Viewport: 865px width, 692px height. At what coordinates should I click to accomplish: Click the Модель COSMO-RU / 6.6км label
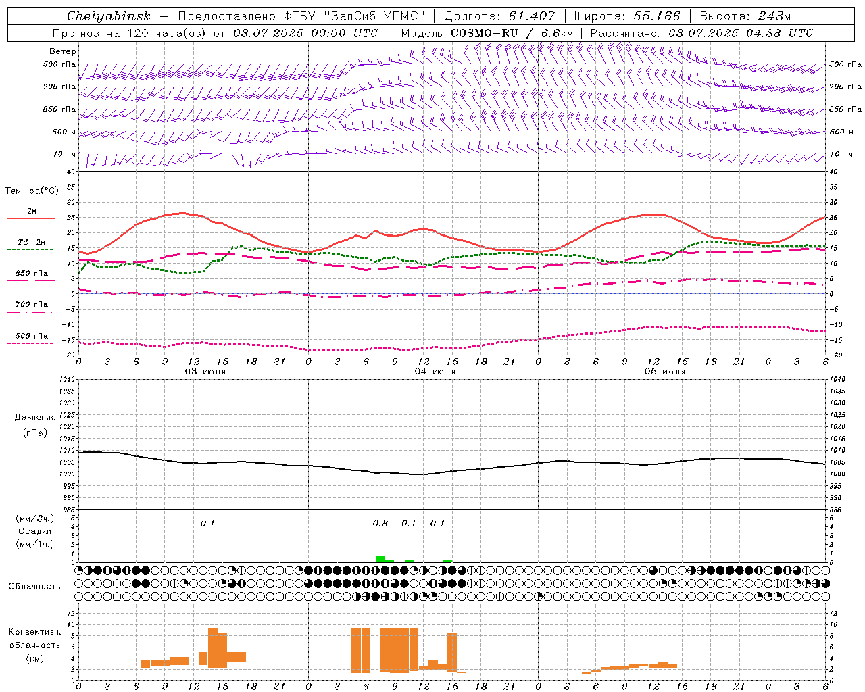(x=487, y=33)
